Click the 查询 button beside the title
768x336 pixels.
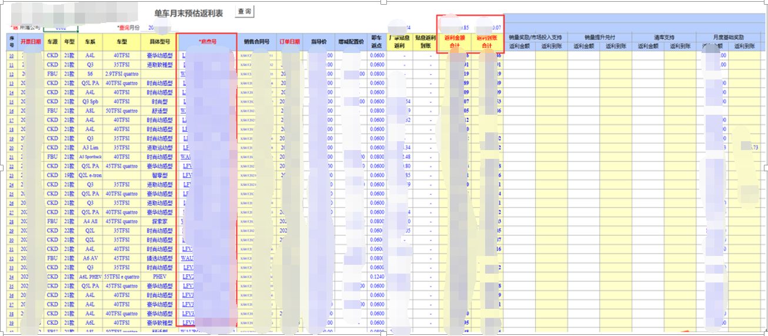pos(244,11)
